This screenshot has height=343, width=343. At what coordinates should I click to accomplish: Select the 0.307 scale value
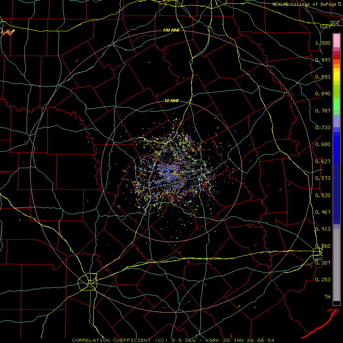(323, 263)
